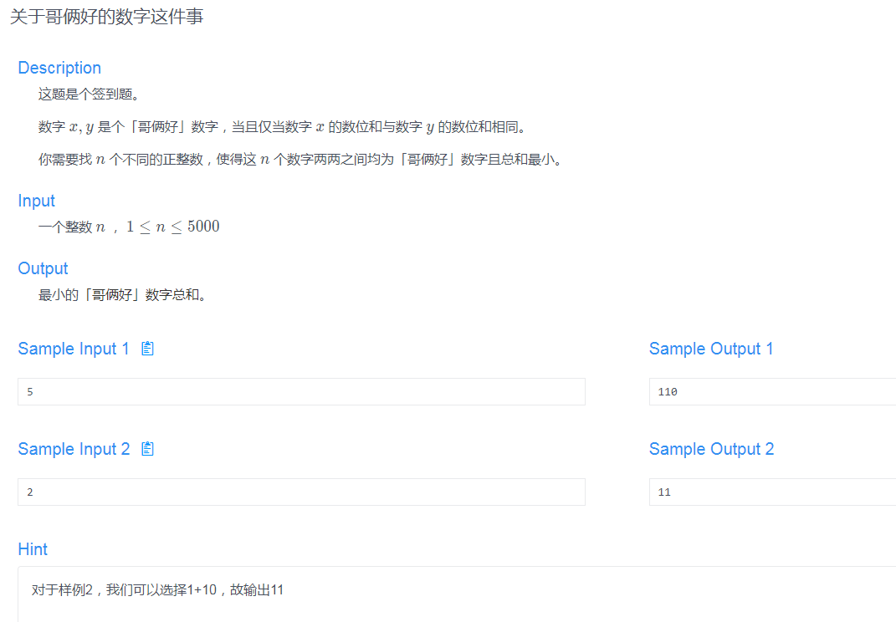Click the Sample Output 2 heading
The height and width of the screenshot is (622, 896).
[711, 449]
